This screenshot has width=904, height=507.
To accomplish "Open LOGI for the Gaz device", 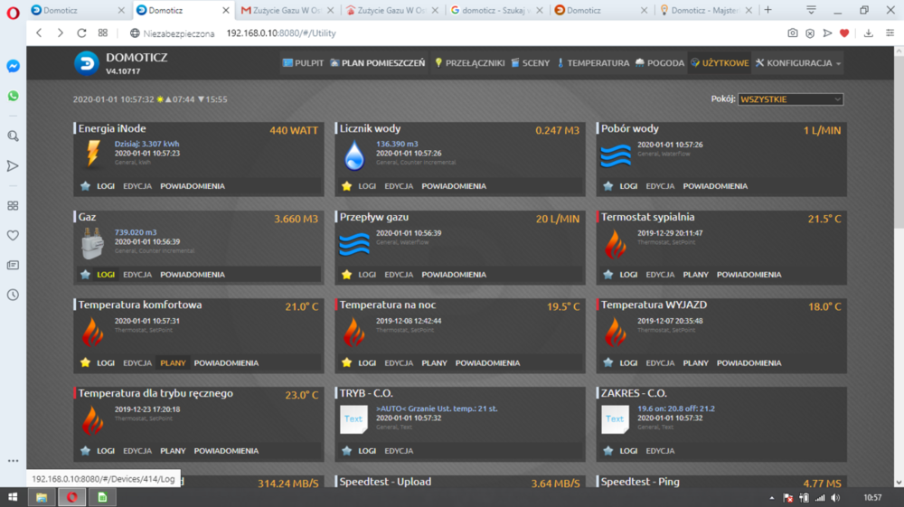I will pyautogui.click(x=106, y=275).
